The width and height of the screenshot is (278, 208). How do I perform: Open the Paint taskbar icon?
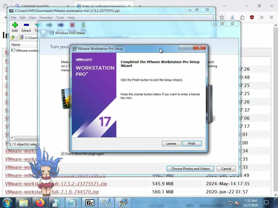click(106, 203)
